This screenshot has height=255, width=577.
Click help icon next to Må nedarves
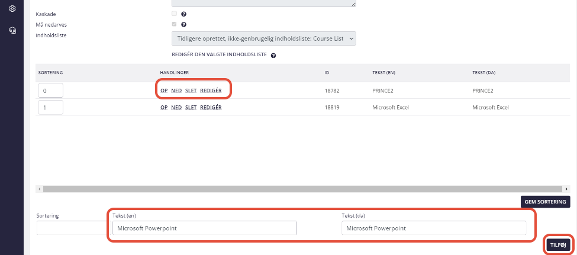coord(184,25)
